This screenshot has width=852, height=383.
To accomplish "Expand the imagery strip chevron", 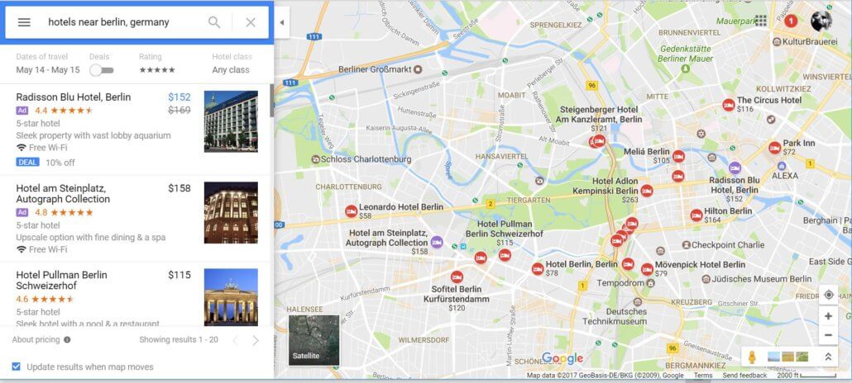I will pos(828,357).
